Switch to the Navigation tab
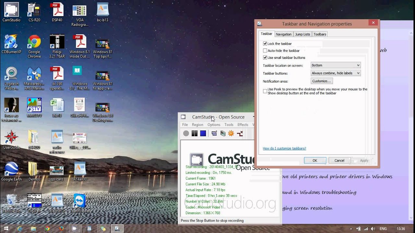 point(284,34)
